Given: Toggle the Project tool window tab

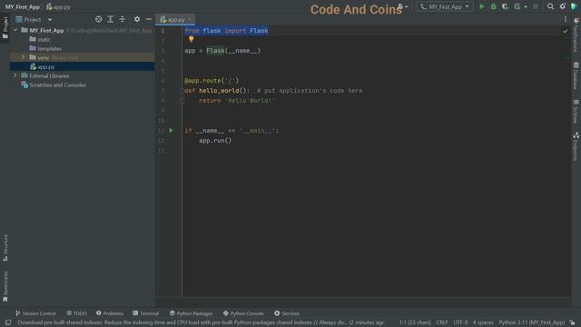Looking at the screenshot, I should [x=5, y=28].
